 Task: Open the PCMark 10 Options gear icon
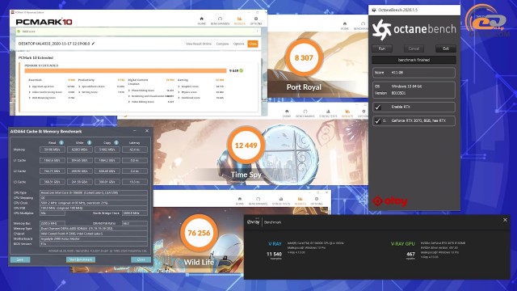[256, 19]
